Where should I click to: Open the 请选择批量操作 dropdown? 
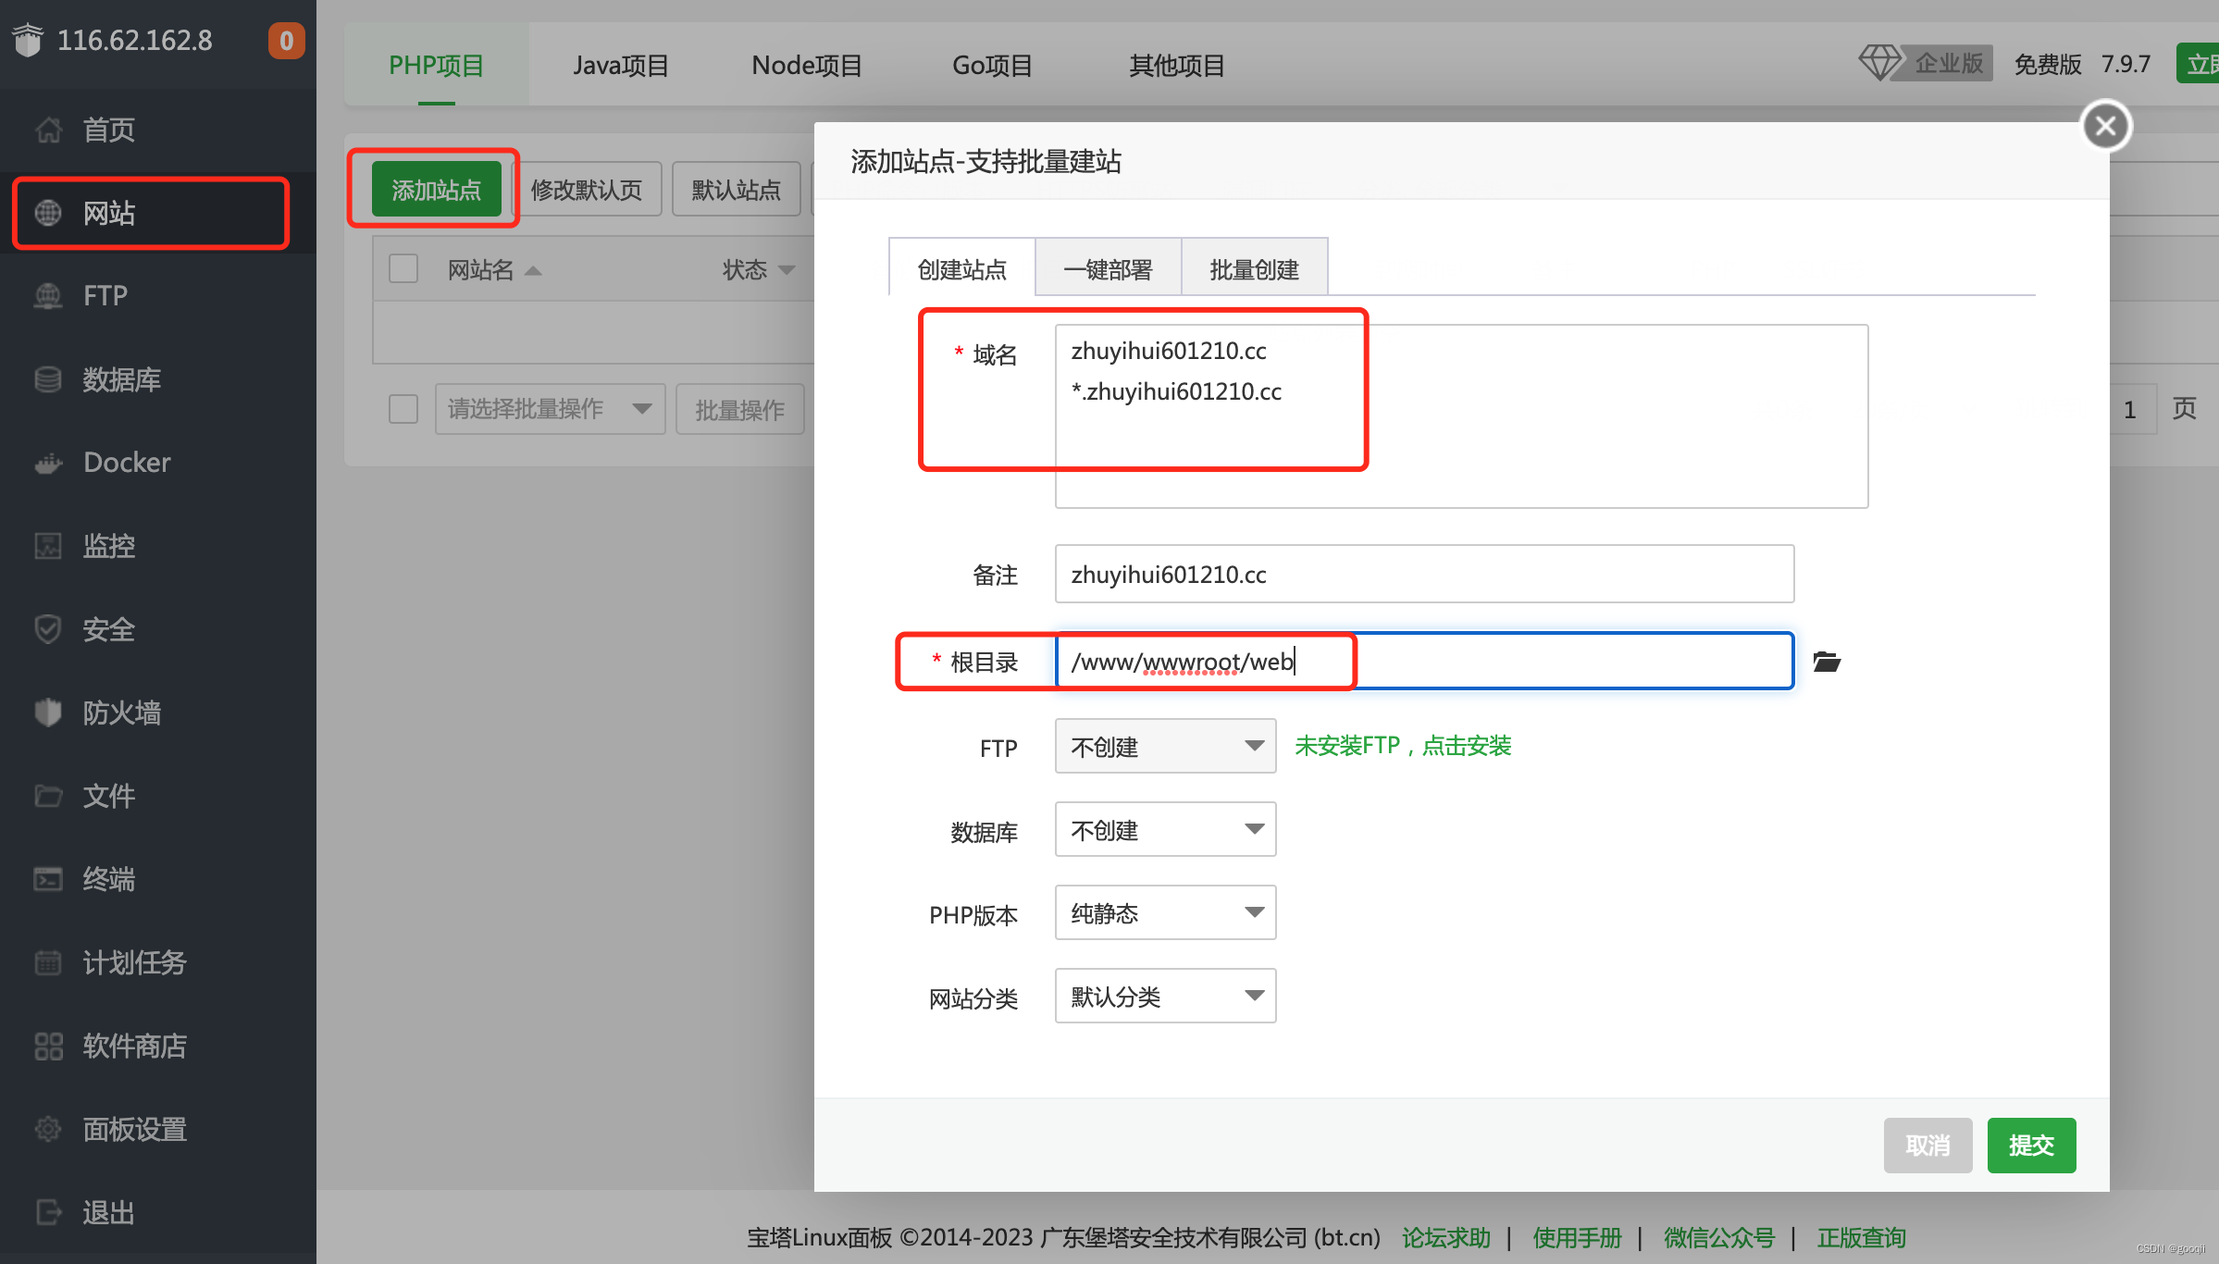click(551, 409)
